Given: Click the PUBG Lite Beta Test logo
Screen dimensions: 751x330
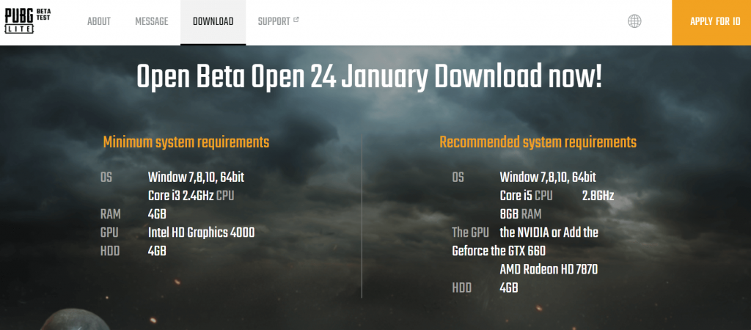Looking at the screenshot, I should click(27, 21).
